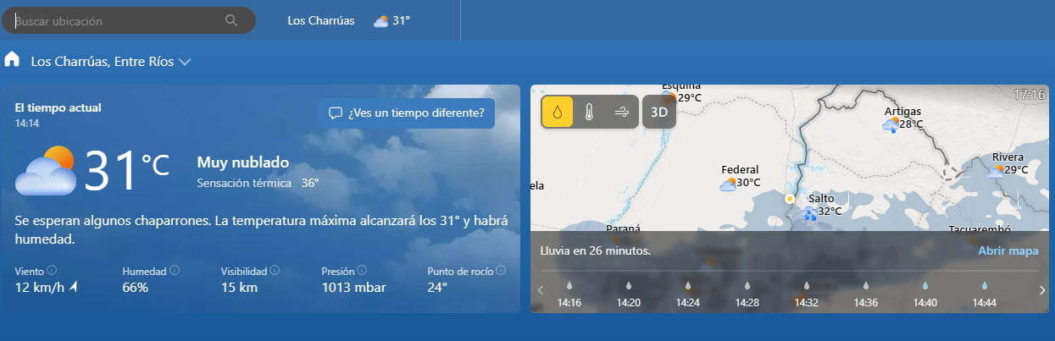The image size is (1055, 341).
Task: Click the Salto rain icon on map
Action: 811,213
